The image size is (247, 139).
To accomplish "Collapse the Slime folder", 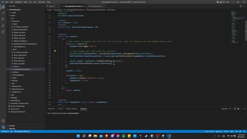I will pos(15,49).
